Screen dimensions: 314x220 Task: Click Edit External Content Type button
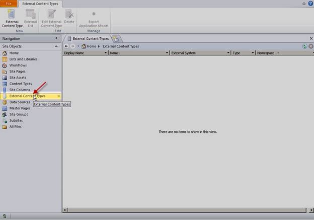click(51, 19)
